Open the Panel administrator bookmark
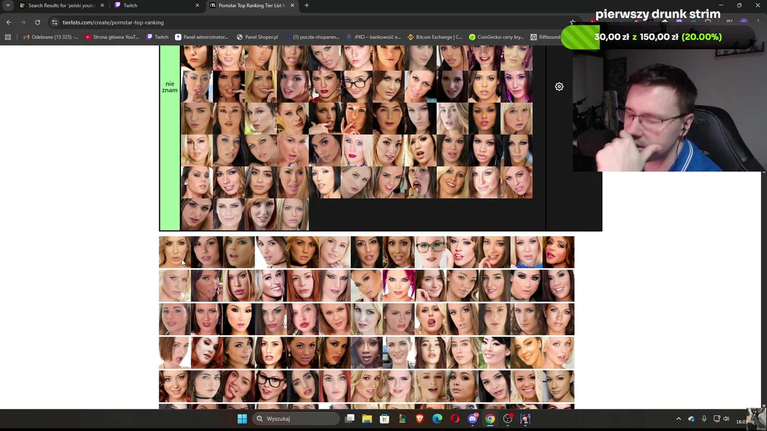The height and width of the screenshot is (431, 767). point(202,37)
